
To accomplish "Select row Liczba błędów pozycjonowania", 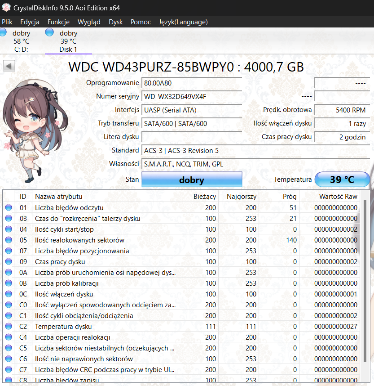I will click(181, 251).
